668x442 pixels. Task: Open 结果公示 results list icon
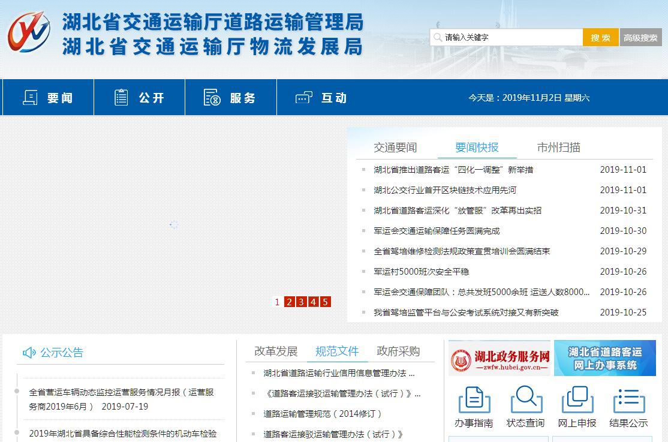pyautogui.click(x=629, y=400)
